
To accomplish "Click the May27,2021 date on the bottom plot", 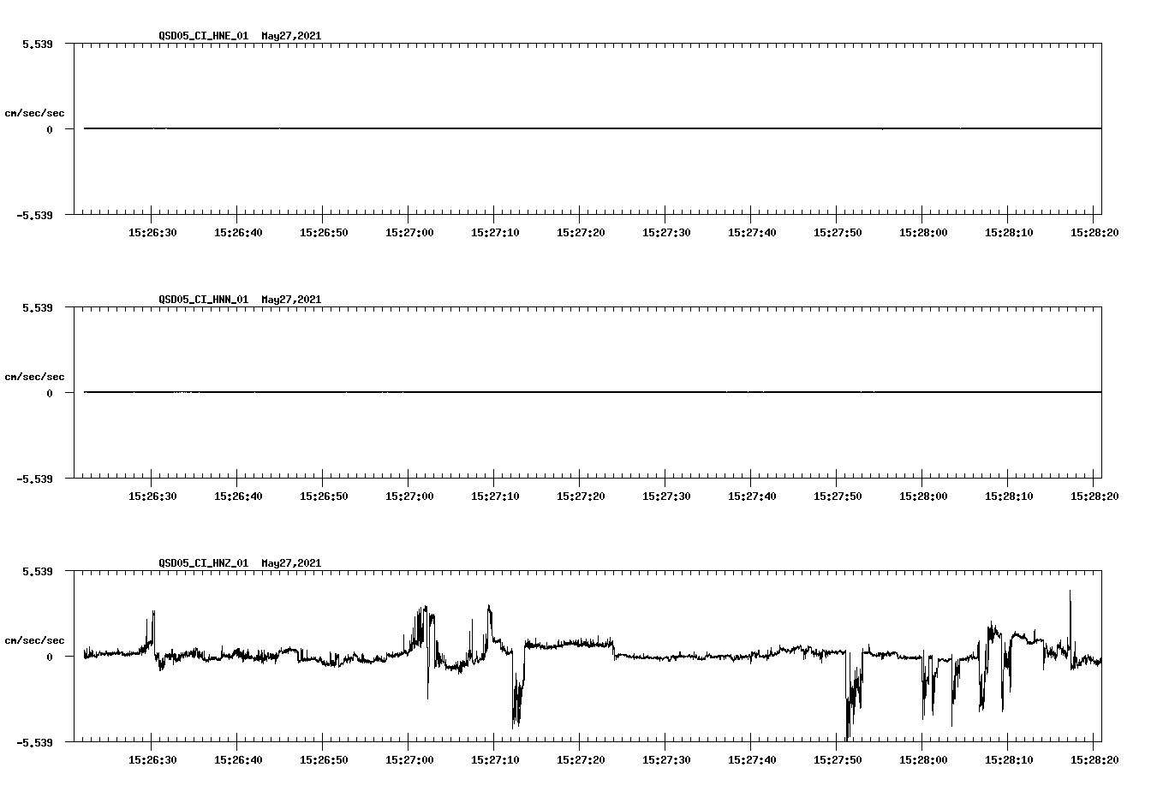I will (x=290, y=562).
